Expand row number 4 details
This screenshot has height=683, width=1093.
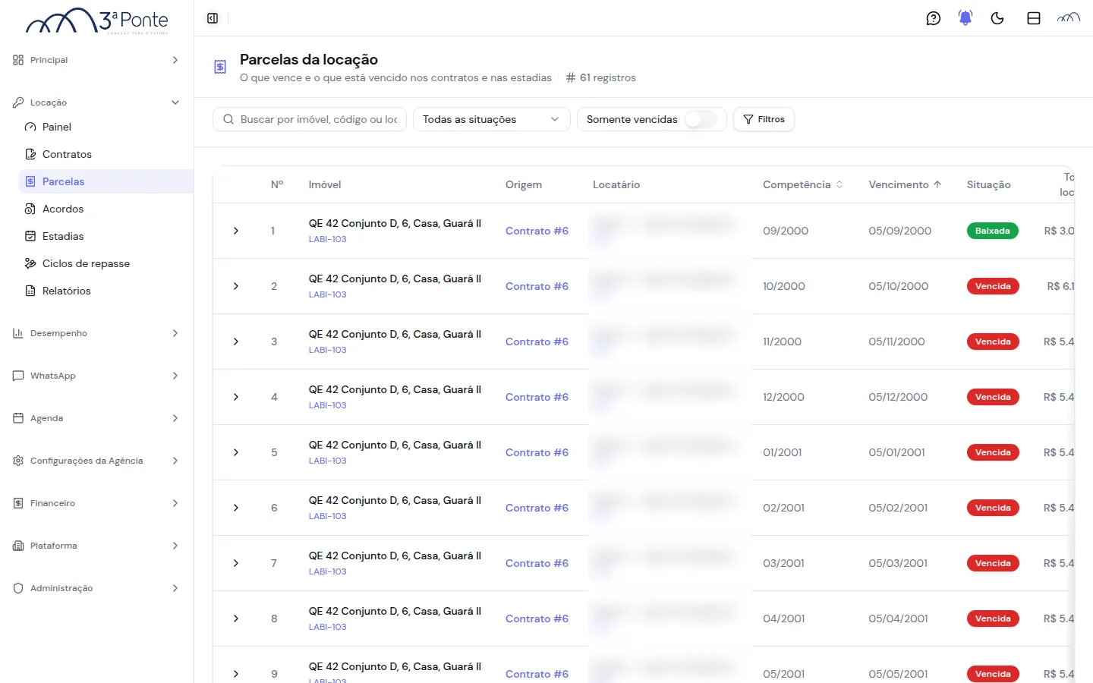[x=236, y=397]
